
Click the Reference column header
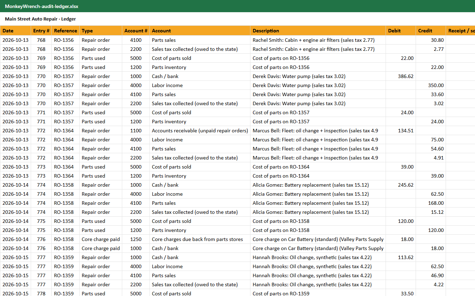coord(66,31)
